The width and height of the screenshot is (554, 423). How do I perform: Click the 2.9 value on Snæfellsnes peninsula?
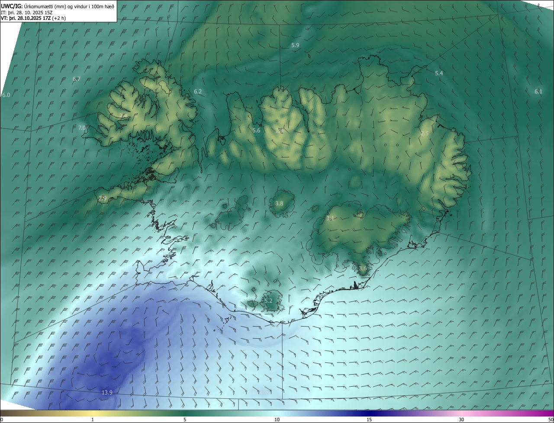tap(103, 198)
